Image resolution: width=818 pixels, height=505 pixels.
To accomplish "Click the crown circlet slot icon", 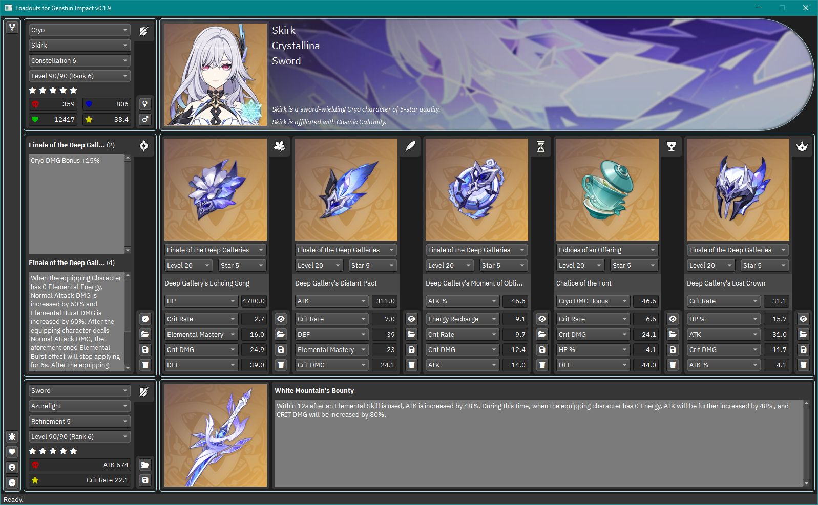I will (x=802, y=146).
